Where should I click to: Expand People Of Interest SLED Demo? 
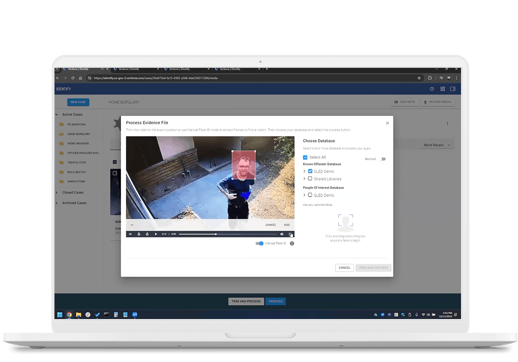pyautogui.click(x=304, y=195)
